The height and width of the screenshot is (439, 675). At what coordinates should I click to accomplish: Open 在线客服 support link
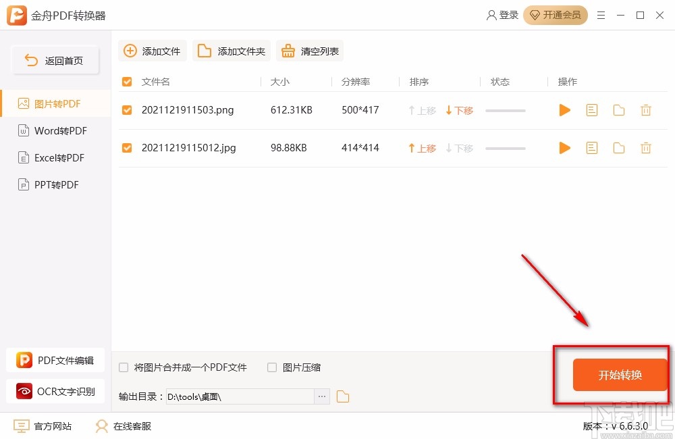click(x=124, y=426)
